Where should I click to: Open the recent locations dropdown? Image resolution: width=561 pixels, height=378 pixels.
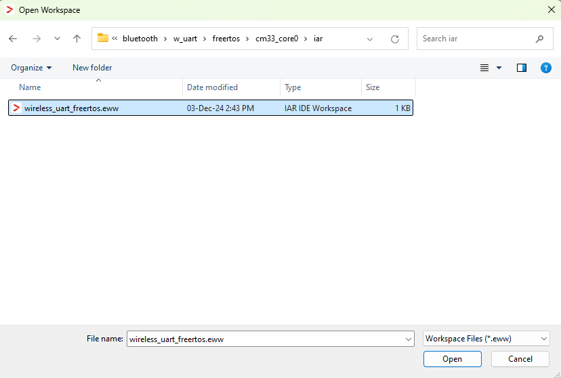(57, 39)
